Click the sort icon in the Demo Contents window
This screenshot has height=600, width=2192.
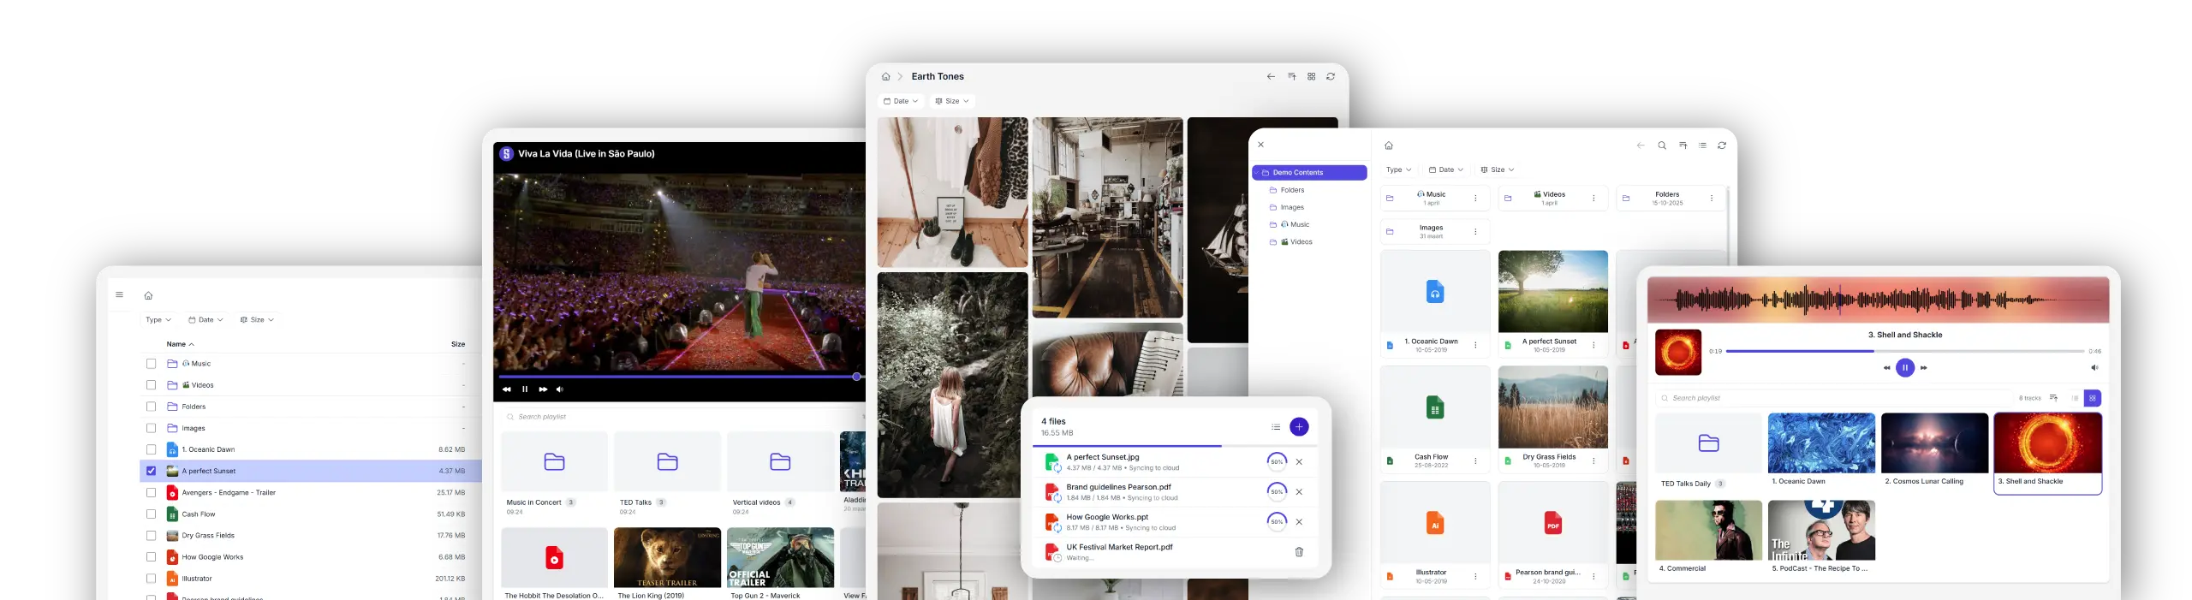1683,146
